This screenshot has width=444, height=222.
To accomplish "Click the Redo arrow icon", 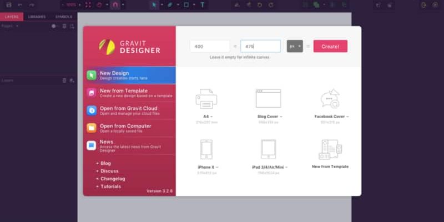I will tap(32, 5).
